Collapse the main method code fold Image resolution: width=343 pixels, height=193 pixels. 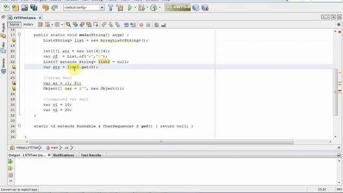coord(19,34)
